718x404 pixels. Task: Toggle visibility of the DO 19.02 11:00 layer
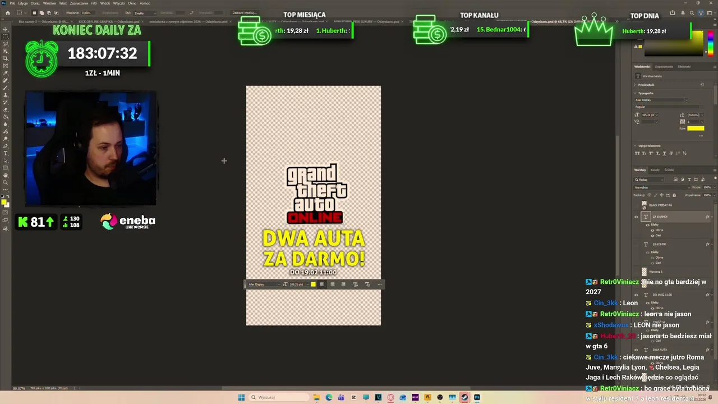click(636, 295)
